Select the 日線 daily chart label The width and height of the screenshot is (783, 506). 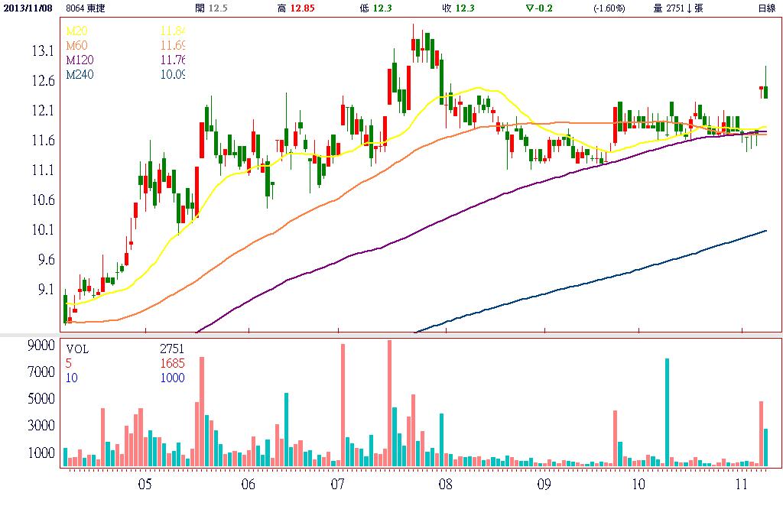[x=765, y=8]
